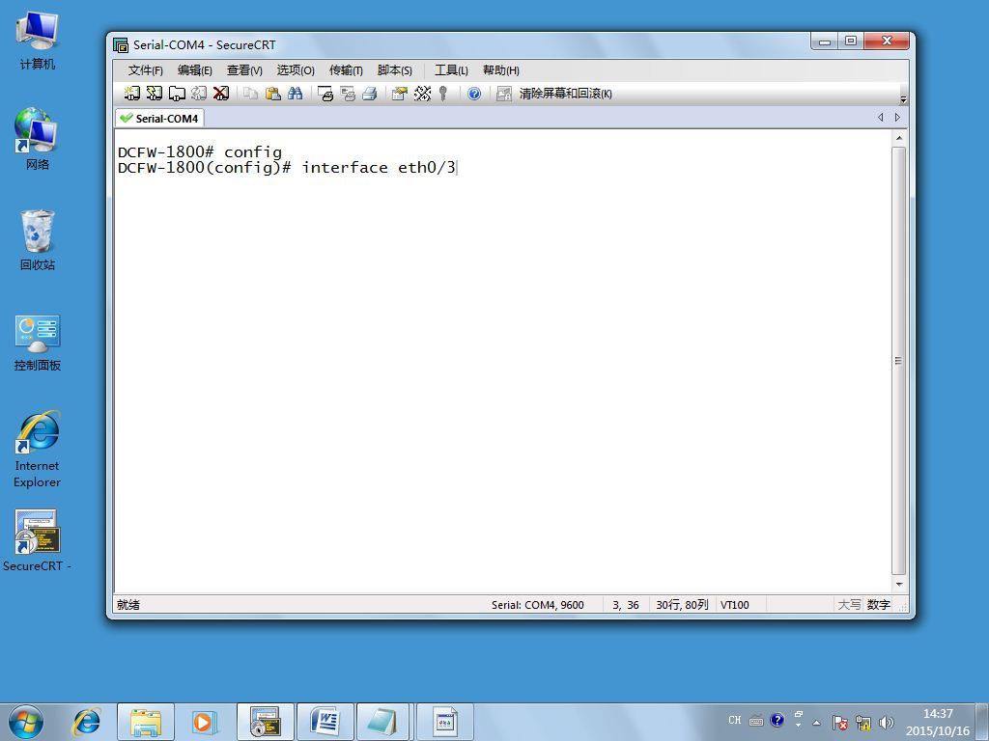Viewport: 989px width, 741px height.
Task: Open the 选项(O) menu
Action: (x=296, y=69)
